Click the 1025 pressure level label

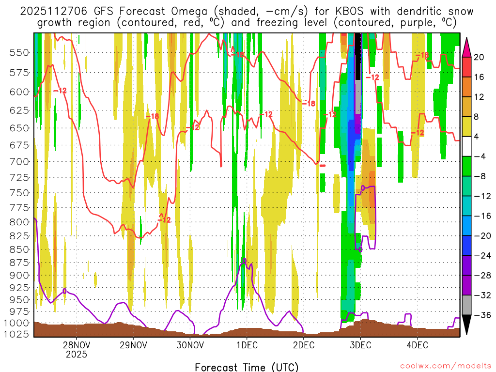(16, 334)
